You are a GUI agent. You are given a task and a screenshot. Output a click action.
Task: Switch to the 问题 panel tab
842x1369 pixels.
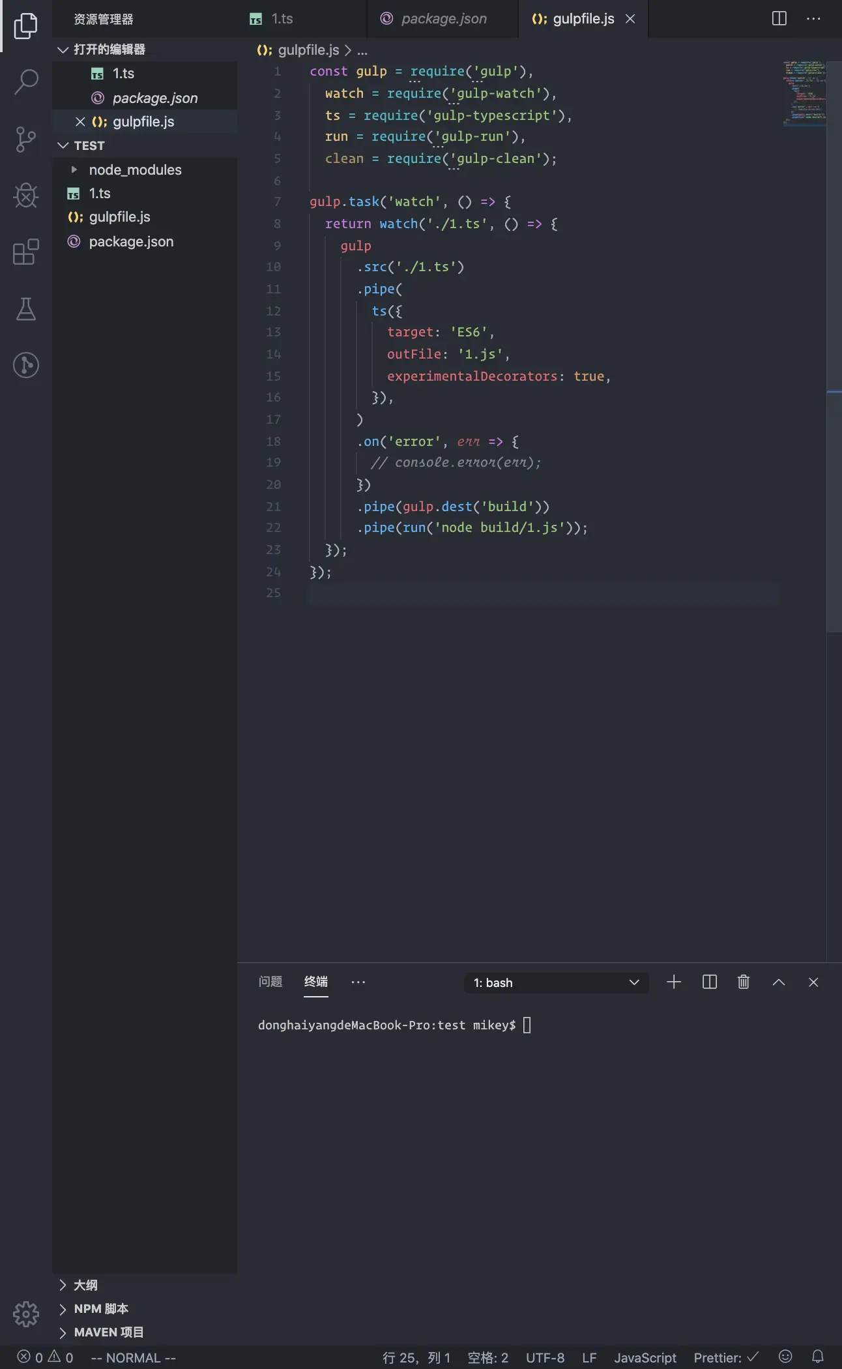(270, 982)
